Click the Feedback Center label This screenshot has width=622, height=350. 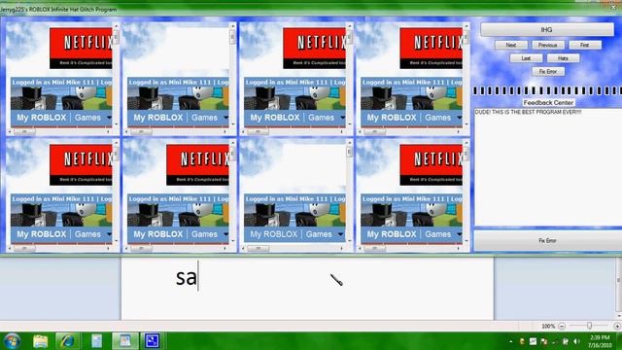click(548, 102)
